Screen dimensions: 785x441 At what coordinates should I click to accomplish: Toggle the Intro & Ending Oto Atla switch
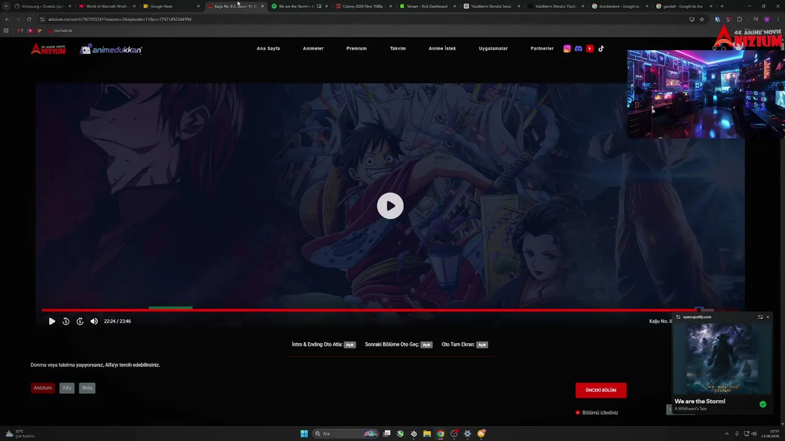point(350,345)
